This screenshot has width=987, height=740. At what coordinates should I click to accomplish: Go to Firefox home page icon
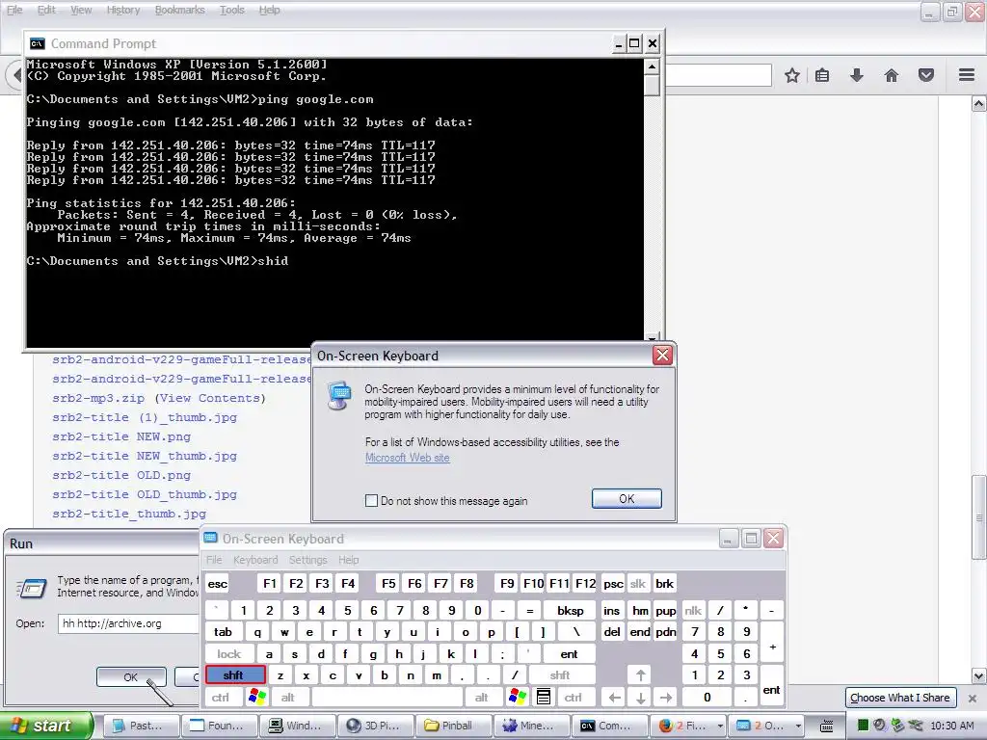(x=892, y=75)
